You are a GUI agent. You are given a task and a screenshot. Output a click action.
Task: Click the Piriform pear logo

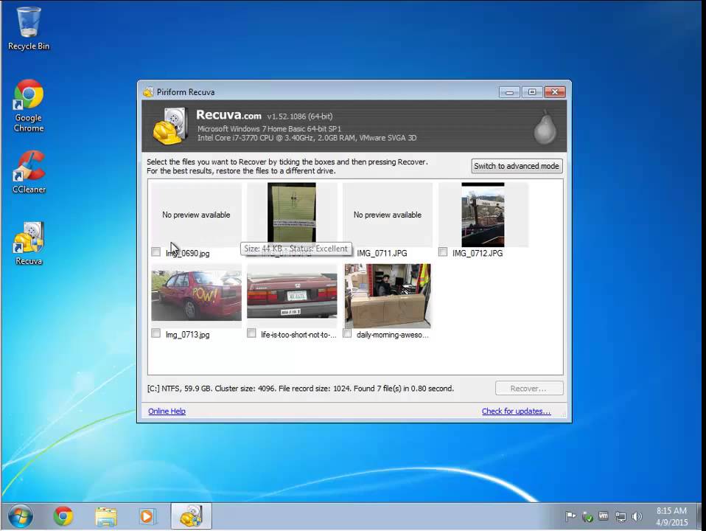545,127
